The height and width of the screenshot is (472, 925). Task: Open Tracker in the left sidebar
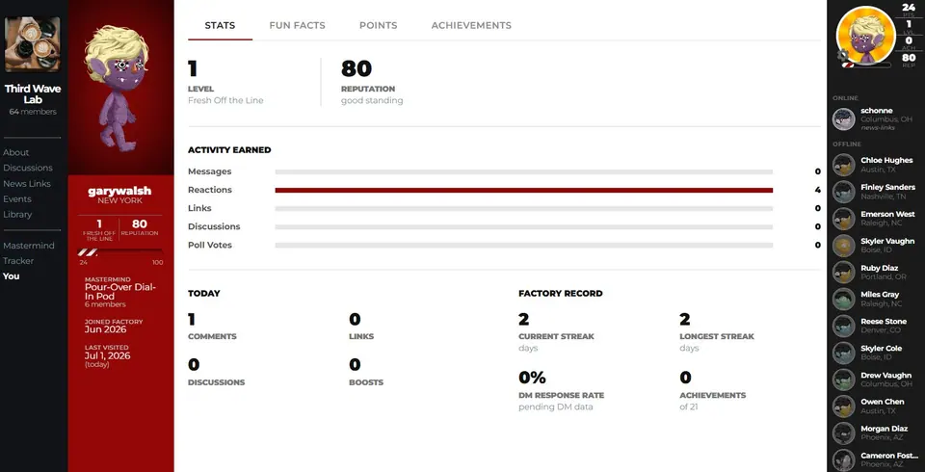click(18, 261)
